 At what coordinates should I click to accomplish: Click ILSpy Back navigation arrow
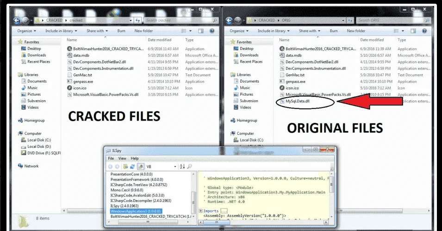[111, 167]
